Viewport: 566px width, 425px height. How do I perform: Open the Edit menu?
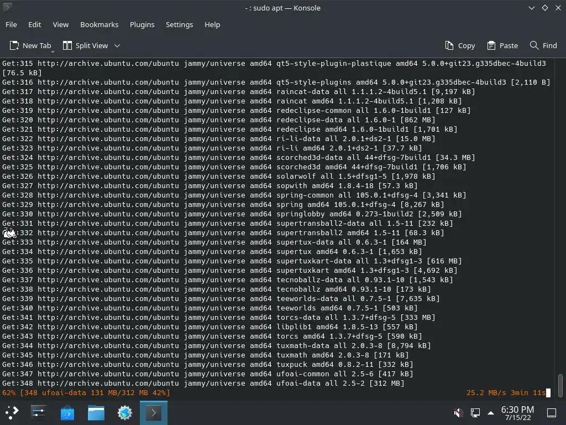click(35, 24)
